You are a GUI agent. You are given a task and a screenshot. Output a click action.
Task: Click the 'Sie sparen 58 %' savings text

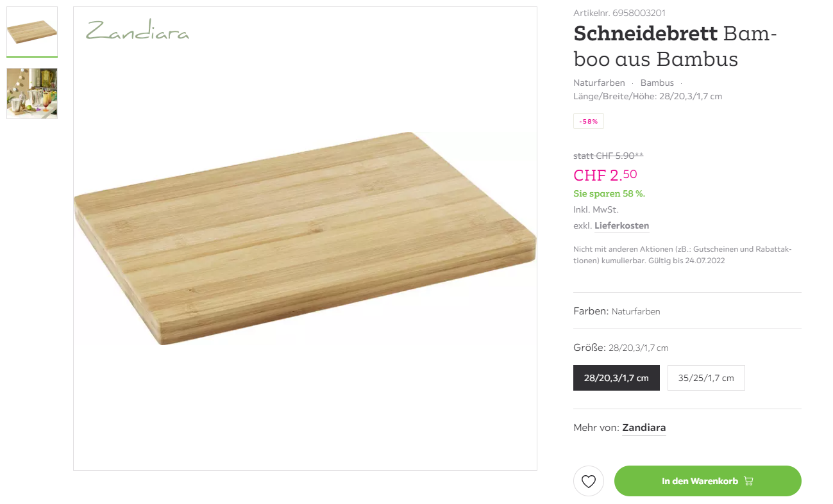click(609, 193)
